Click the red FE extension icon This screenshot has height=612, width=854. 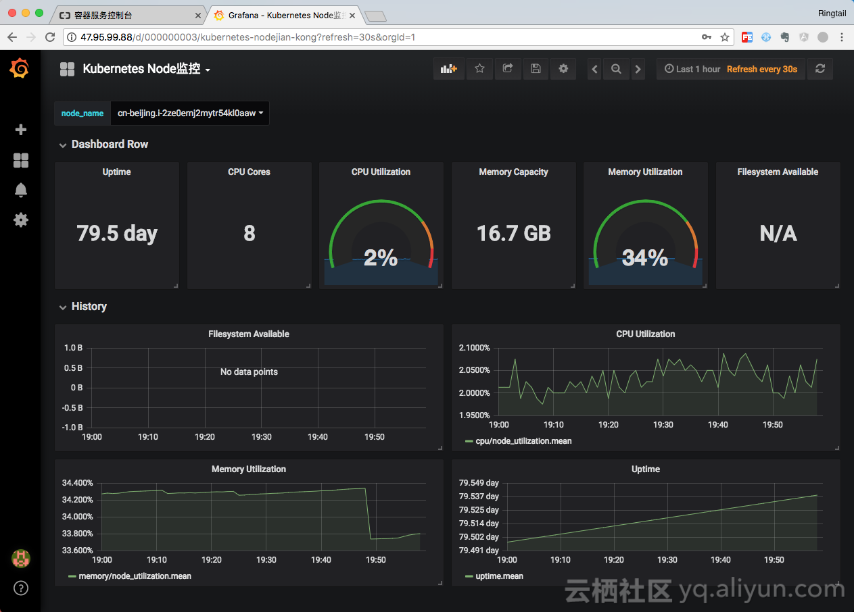tap(747, 37)
